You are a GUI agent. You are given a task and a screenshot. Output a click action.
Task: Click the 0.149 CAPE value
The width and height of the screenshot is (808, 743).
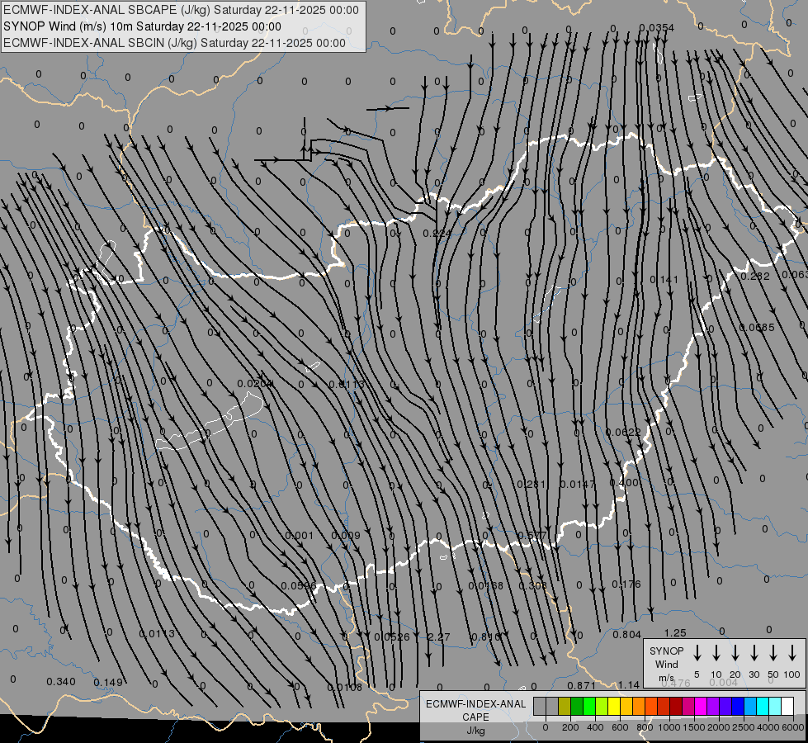pyautogui.click(x=107, y=682)
